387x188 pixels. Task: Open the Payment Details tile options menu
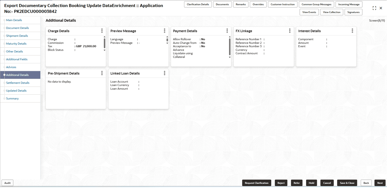pyautogui.click(x=227, y=31)
